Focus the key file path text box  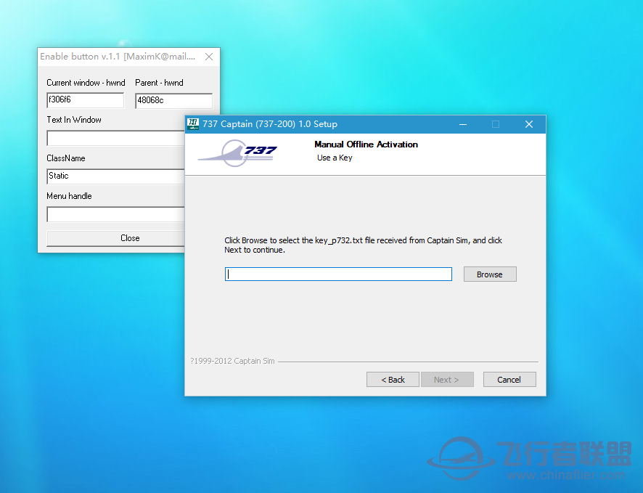click(338, 274)
